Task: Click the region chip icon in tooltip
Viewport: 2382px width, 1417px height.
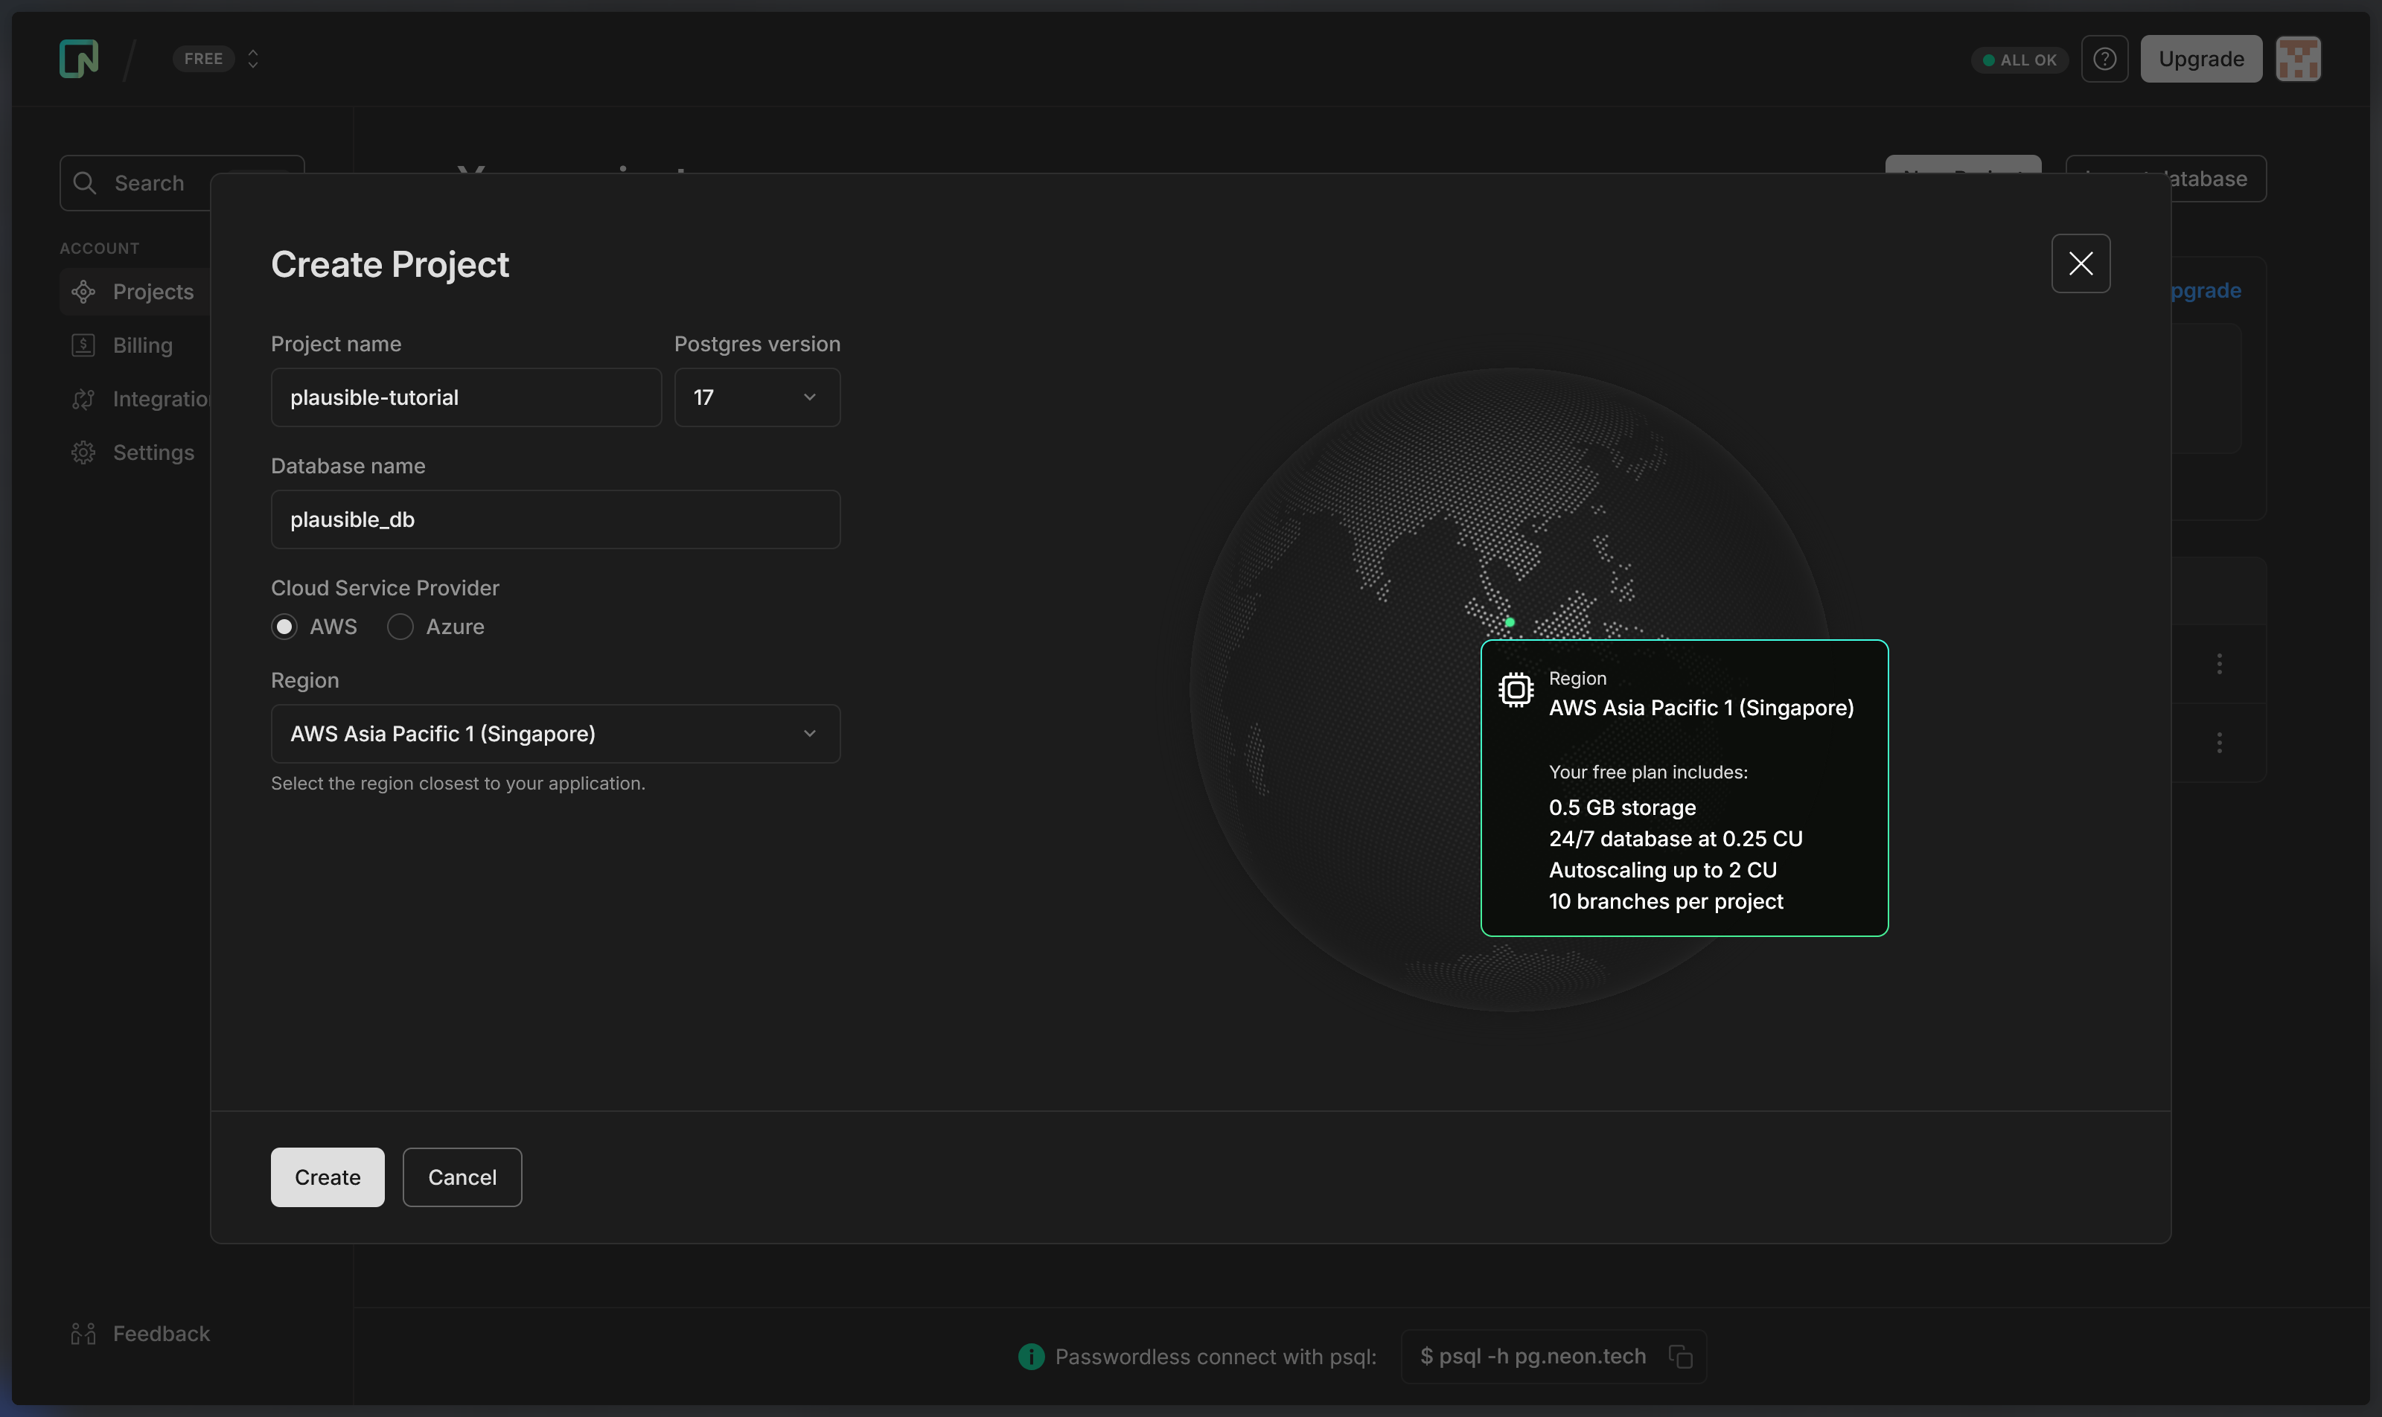Action: pyautogui.click(x=1516, y=689)
